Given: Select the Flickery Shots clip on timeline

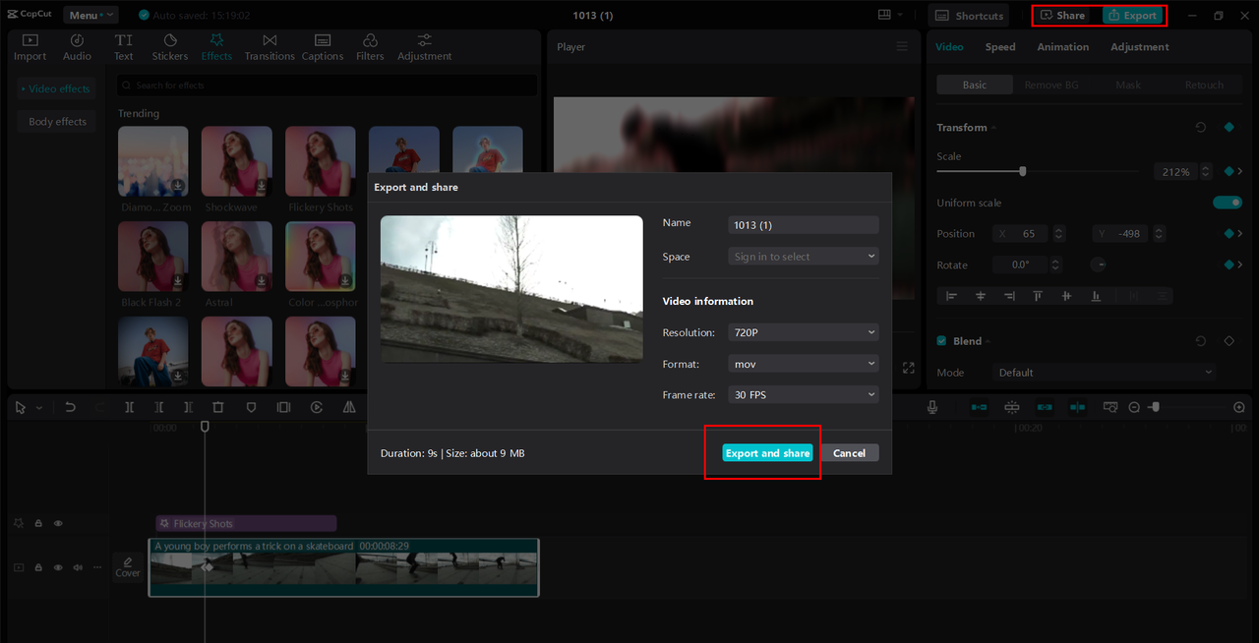Looking at the screenshot, I should 246,524.
